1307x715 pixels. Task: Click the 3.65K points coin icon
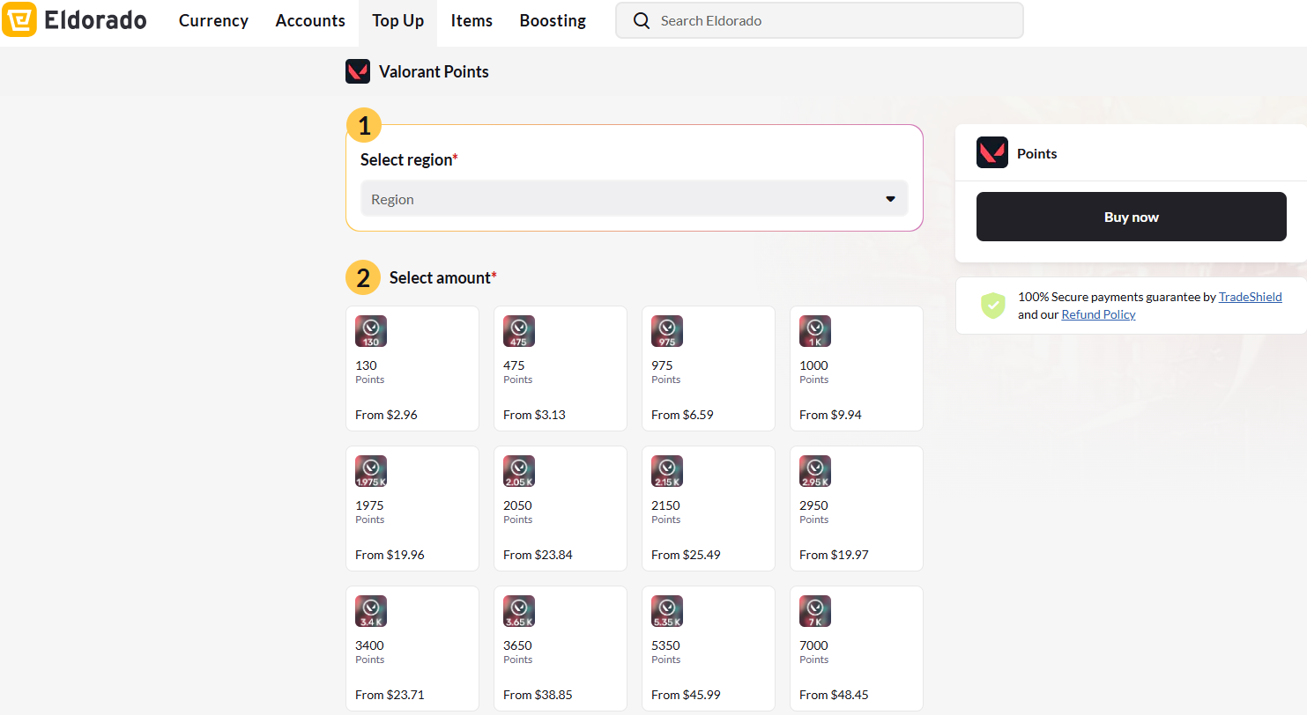pyautogui.click(x=519, y=611)
